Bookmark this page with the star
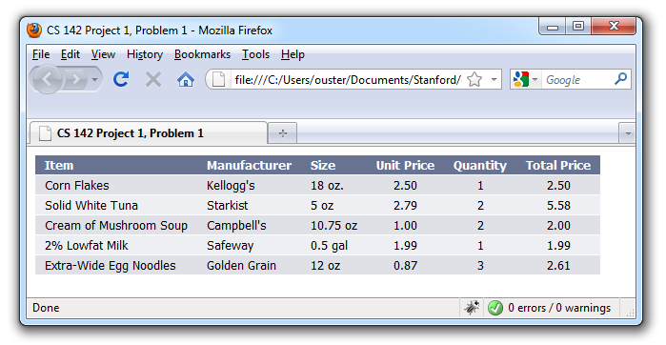The height and width of the screenshot is (345, 666). click(x=474, y=79)
